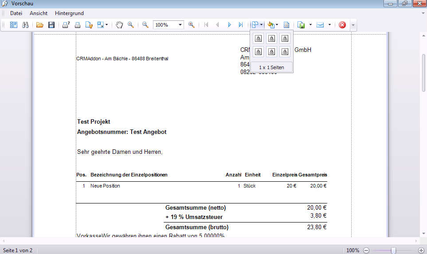Click the status bar '100%' zoom value

click(x=353, y=250)
